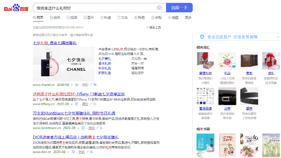
Task: Click the 百度一下 search button
Action: 179,8
